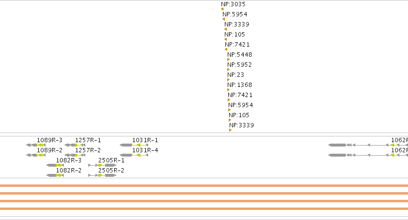Click the 1082R-3 transcript label
This screenshot has height=220, width=408.
(x=69, y=160)
